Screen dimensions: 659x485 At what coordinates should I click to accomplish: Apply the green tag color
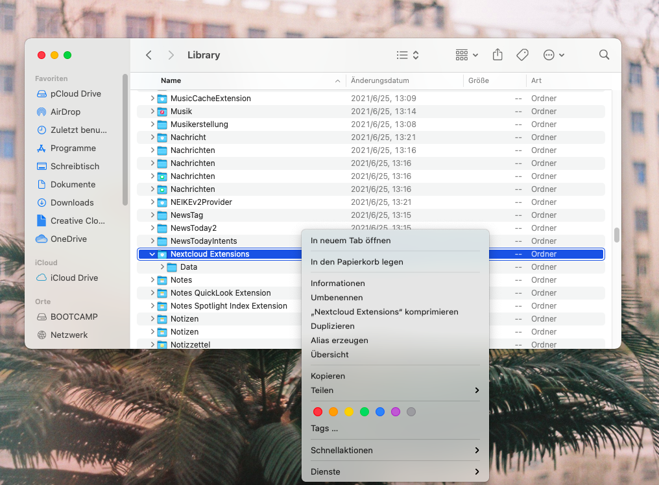coord(365,412)
